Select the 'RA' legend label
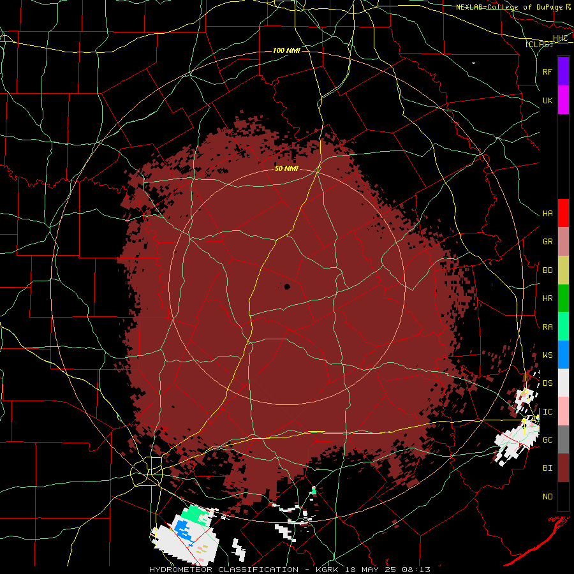This screenshot has height=574, width=574. [x=548, y=327]
